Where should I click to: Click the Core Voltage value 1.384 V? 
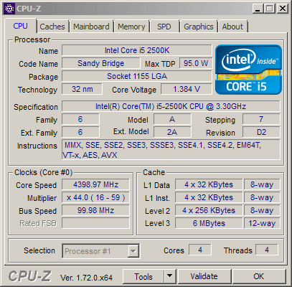pos(187,89)
